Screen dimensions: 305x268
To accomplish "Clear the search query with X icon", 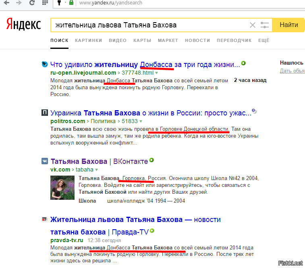I will [253, 25].
